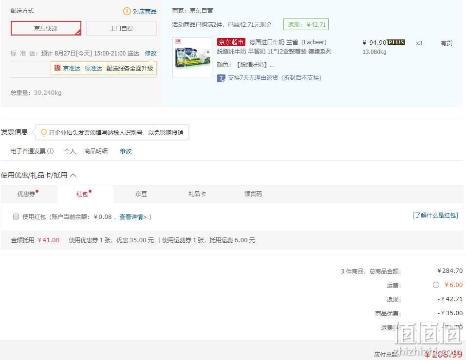Click the 京准达 link

72,68
